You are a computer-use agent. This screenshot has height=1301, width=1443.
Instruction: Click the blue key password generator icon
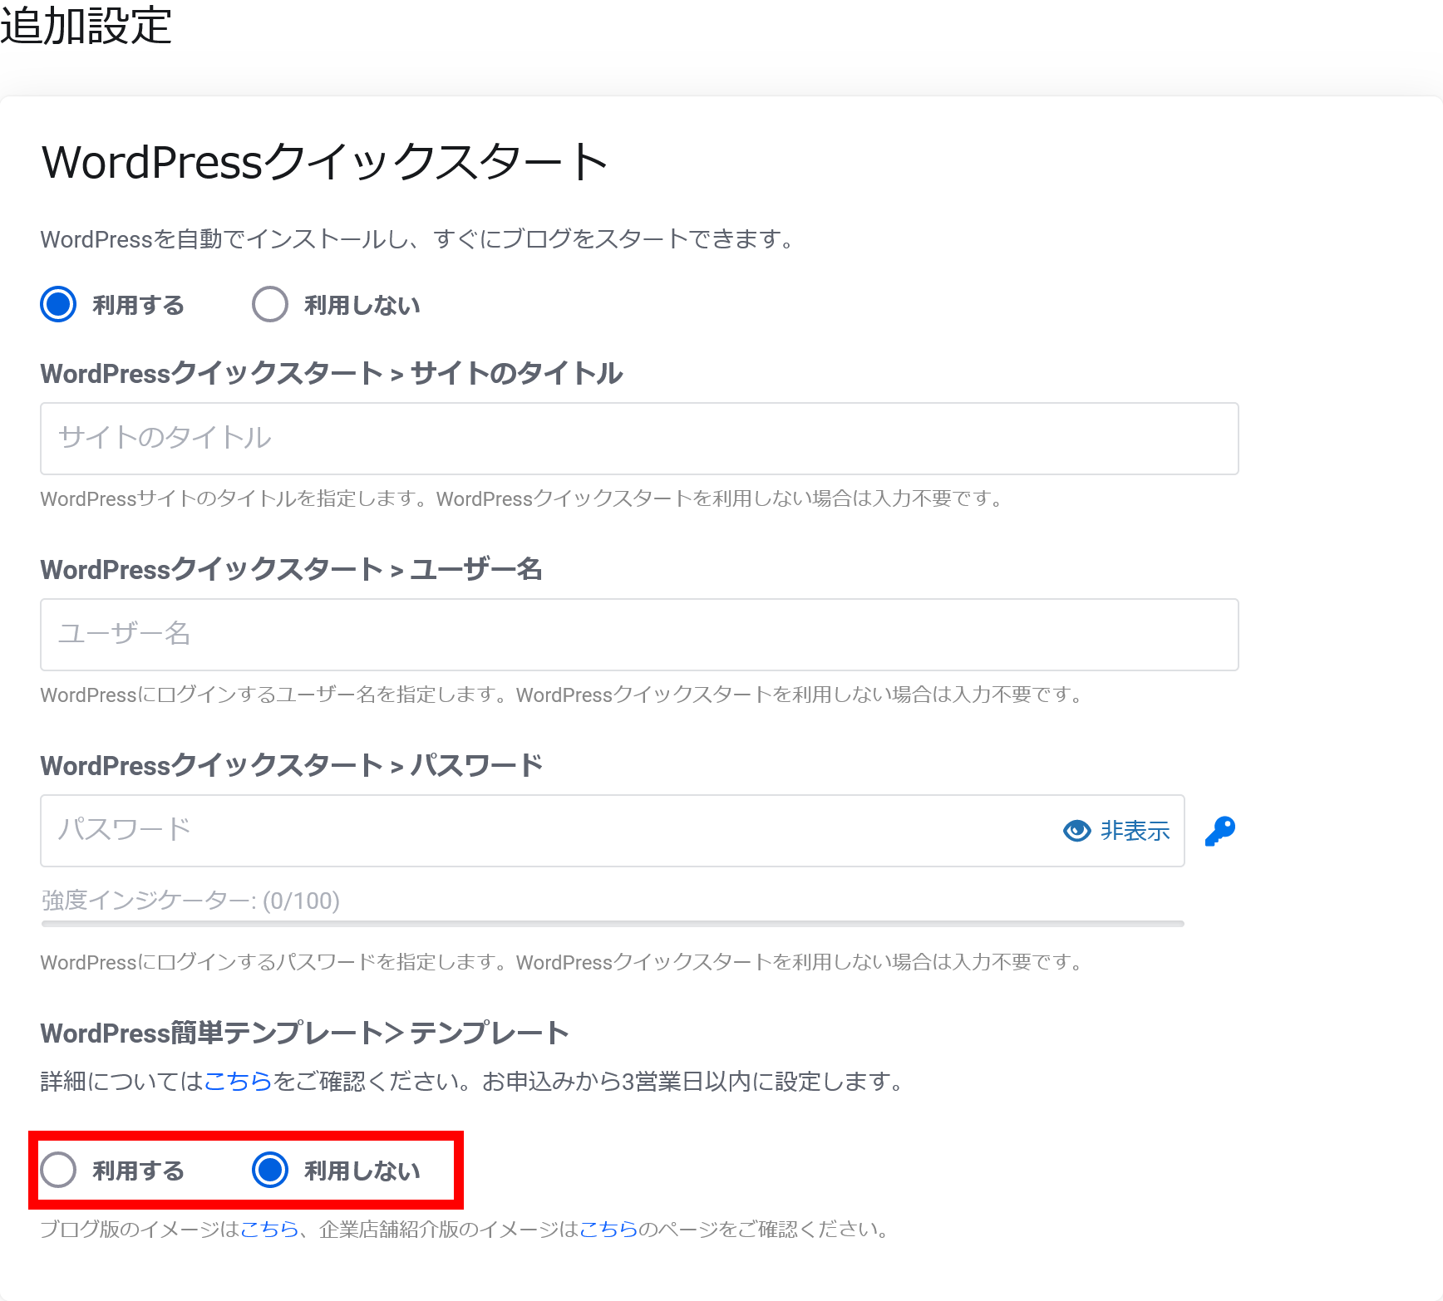point(1220,831)
